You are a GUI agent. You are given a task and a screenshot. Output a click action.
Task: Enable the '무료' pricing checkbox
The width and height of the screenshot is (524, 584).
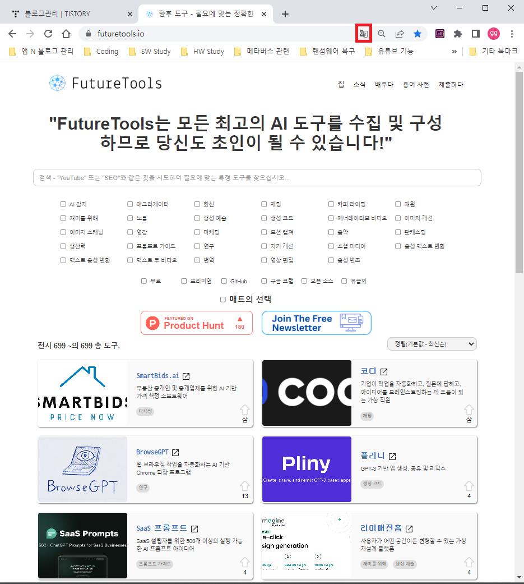tap(144, 281)
